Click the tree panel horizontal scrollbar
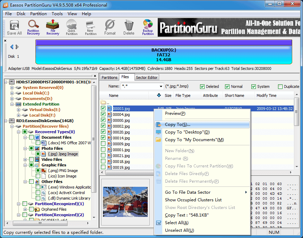Screen dimensions: 303x238 [47, 223]
